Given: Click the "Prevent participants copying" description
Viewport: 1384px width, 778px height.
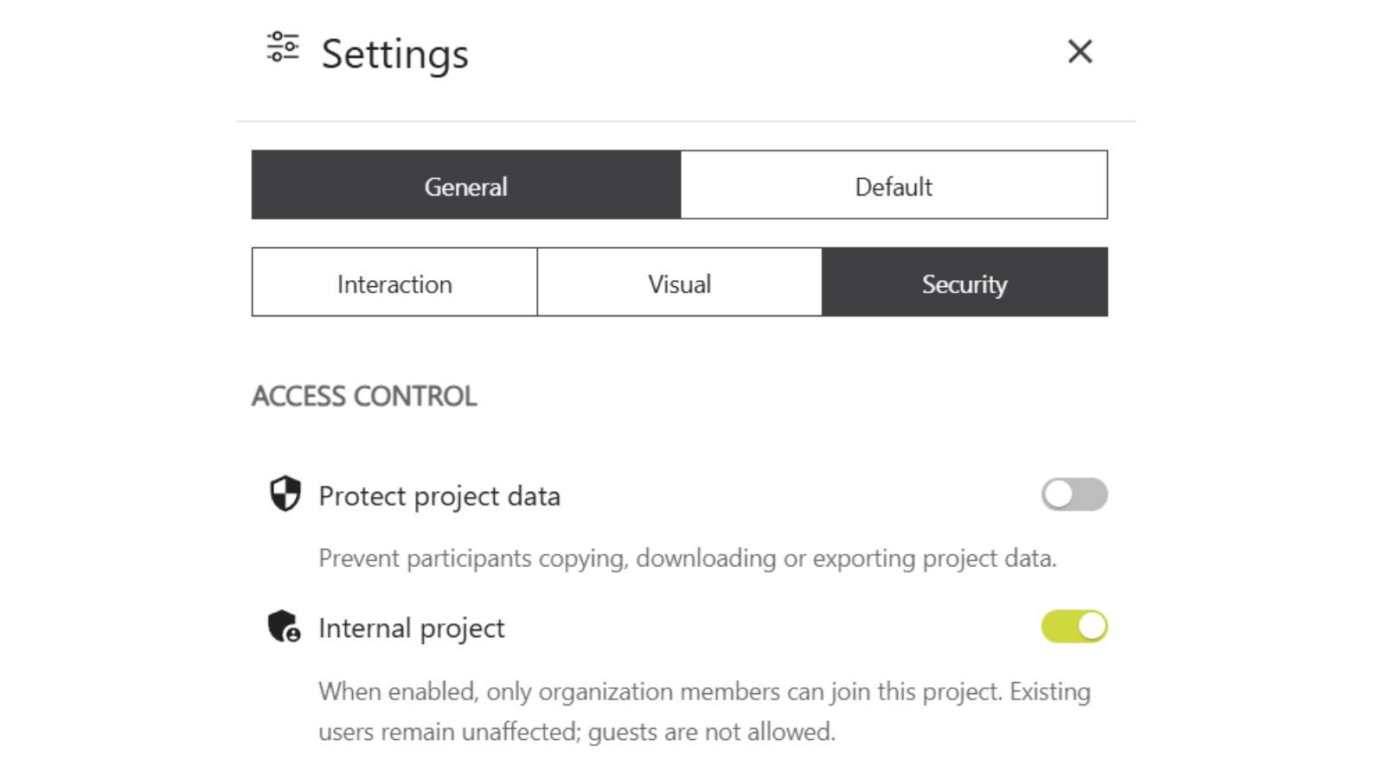Looking at the screenshot, I should pos(687,558).
